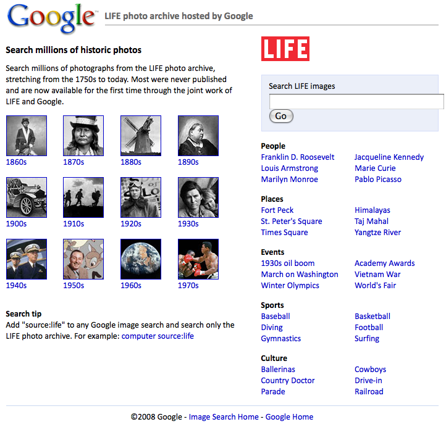Click the 1920s text link
This screenshot has height=427, width=446.
tap(131, 224)
